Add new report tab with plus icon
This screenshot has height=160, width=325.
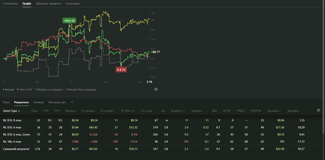click(x=72, y=102)
